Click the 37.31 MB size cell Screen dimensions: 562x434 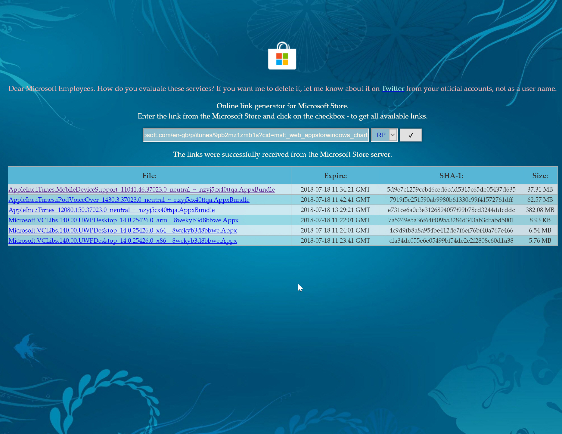[540, 189]
